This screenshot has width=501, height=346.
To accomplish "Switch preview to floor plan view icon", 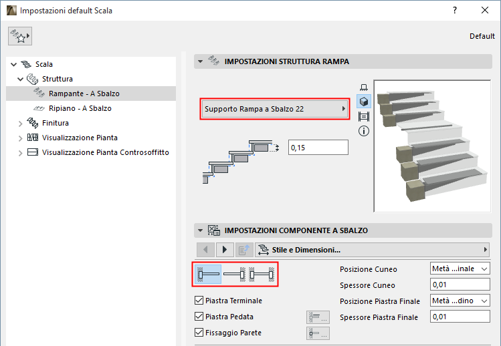I will tap(364, 87).
